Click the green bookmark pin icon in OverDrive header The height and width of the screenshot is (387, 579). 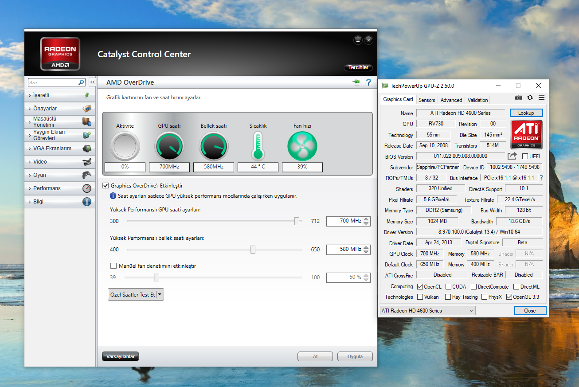click(356, 82)
